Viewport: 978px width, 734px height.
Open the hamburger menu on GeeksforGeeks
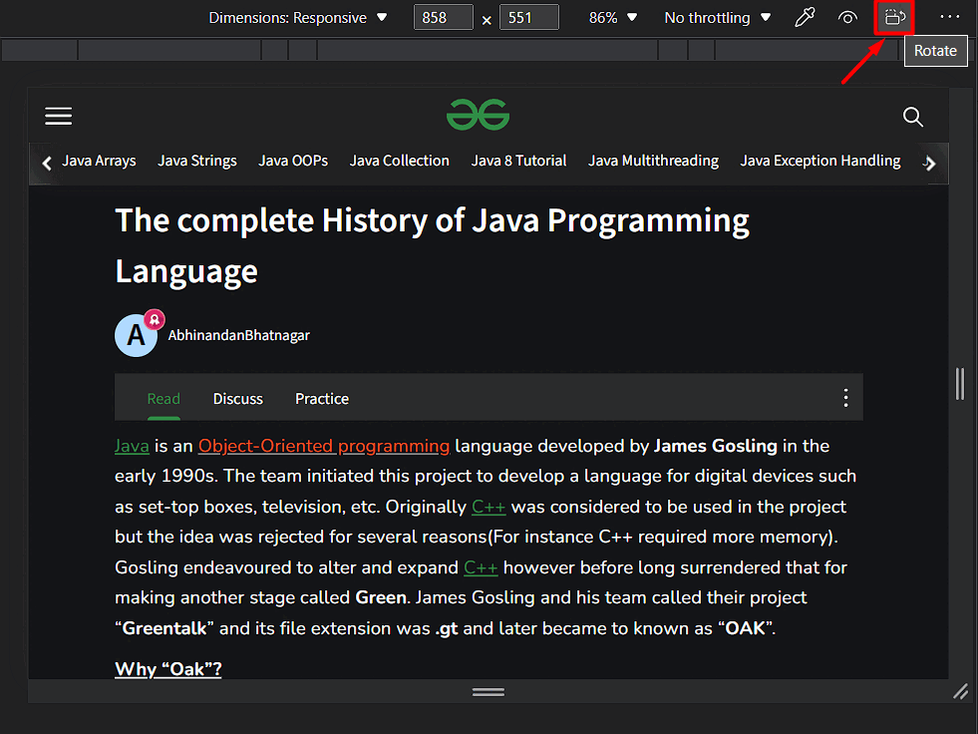pyautogui.click(x=59, y=117)
